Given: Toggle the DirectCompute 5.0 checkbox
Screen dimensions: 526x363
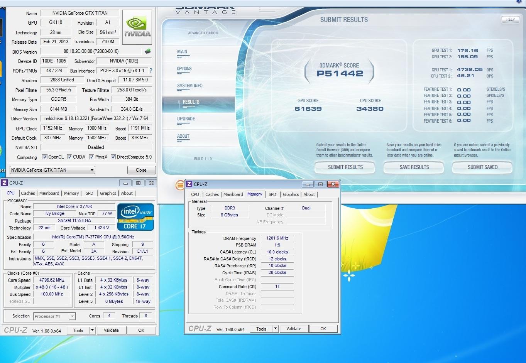Looking at the screenshot, I should (113, 157).
